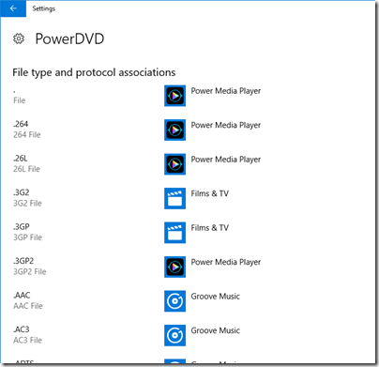379x367 pixels.
Task: Change default app label for '.' File row
Action: 226,91
